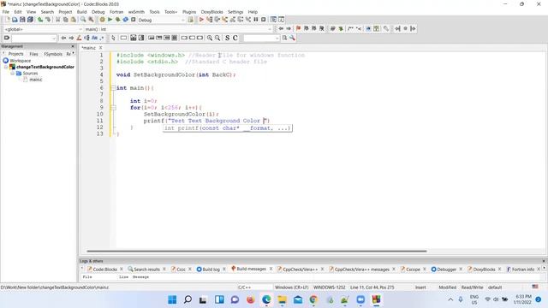The height and width of the screenshot is (308, 548).
Task: Open the left toolbar text combo box
Action: tap(34, 38)
